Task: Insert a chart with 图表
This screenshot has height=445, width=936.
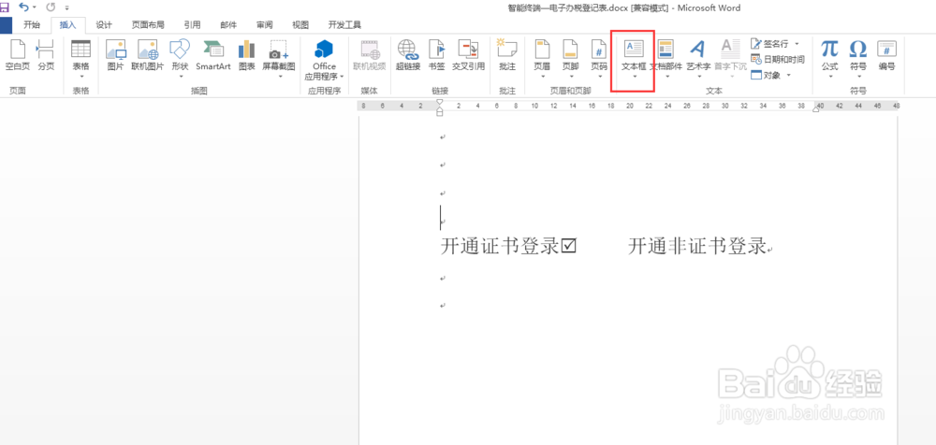Action: click(x=246, y=56)
